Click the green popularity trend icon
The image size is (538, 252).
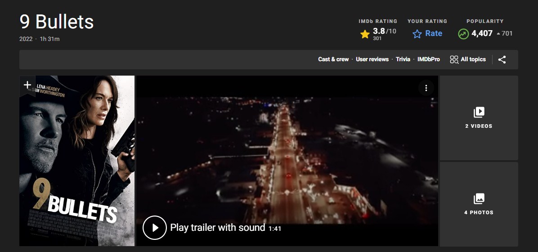(463, 34)
